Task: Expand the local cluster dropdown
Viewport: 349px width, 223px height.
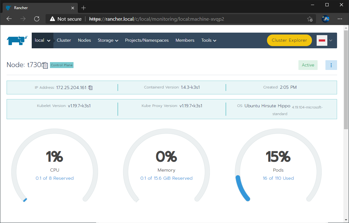Action: (x=43, y=40)
